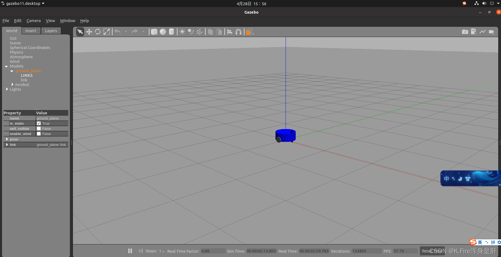Click the Reset Time button
This screenshot has height=257, width=501.
[x=432, y=251]
